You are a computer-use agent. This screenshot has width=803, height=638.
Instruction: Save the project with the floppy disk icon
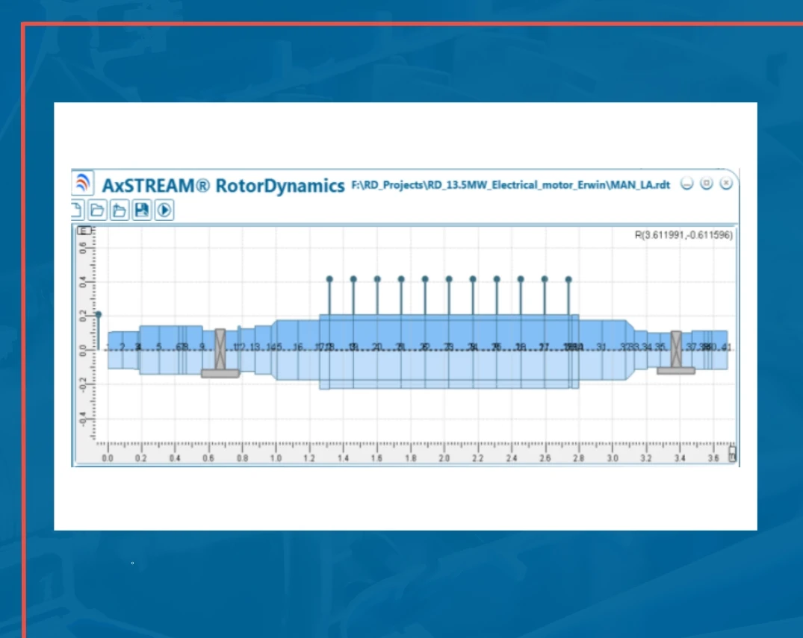click(142, 210)
